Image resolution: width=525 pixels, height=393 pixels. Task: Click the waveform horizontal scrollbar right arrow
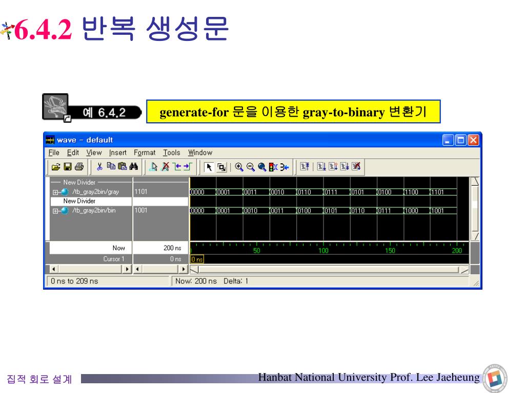tap(465, 270)
